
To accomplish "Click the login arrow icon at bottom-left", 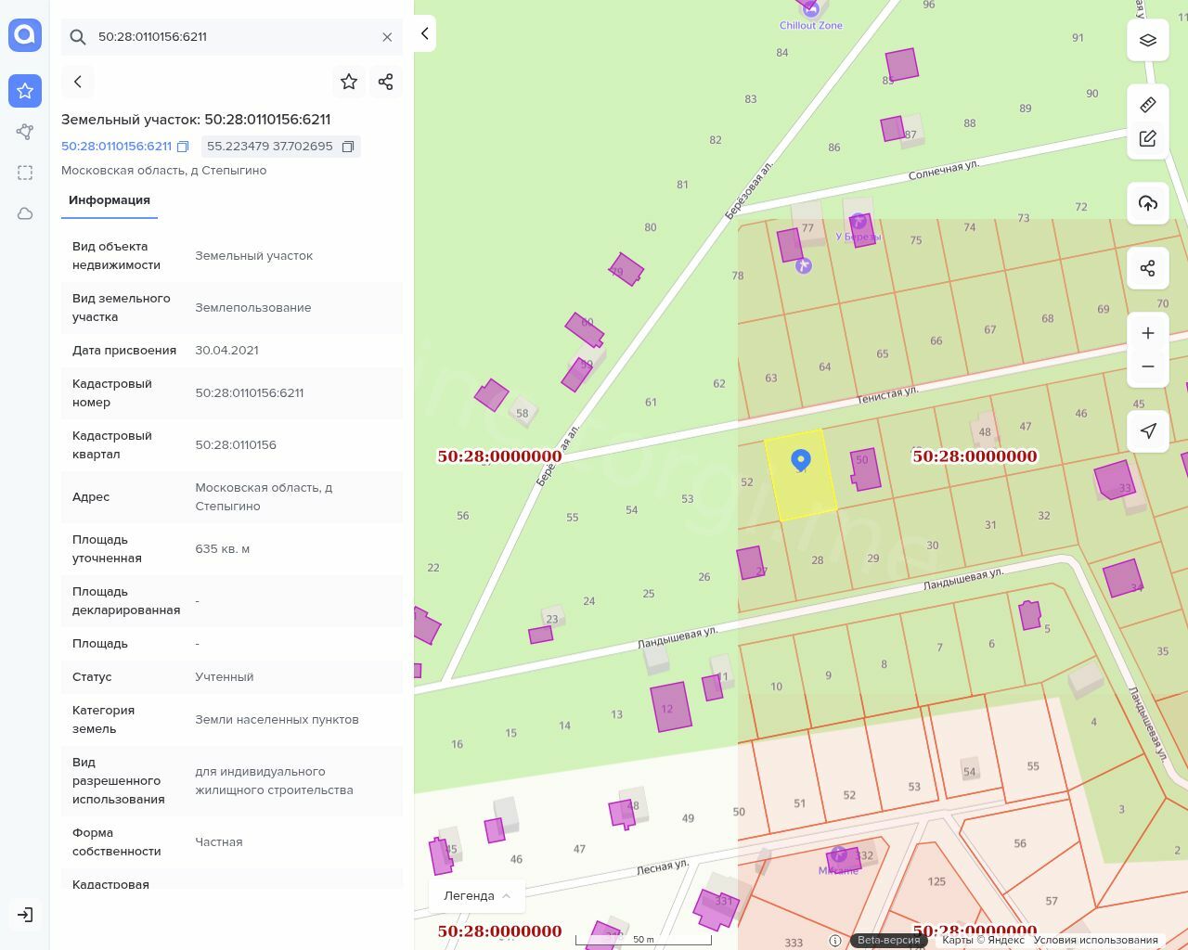I will pyautogui.click(x=25, y=915).
